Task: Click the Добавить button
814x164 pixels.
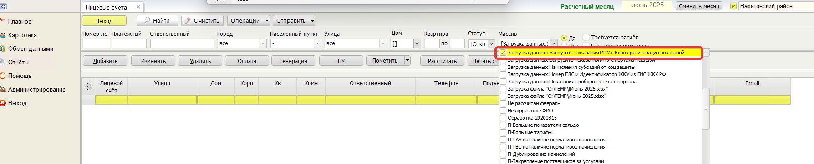Action: [x=105, y=61]
